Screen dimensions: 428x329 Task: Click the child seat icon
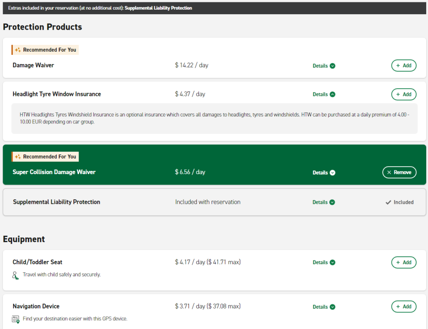(x=15, y=275)
